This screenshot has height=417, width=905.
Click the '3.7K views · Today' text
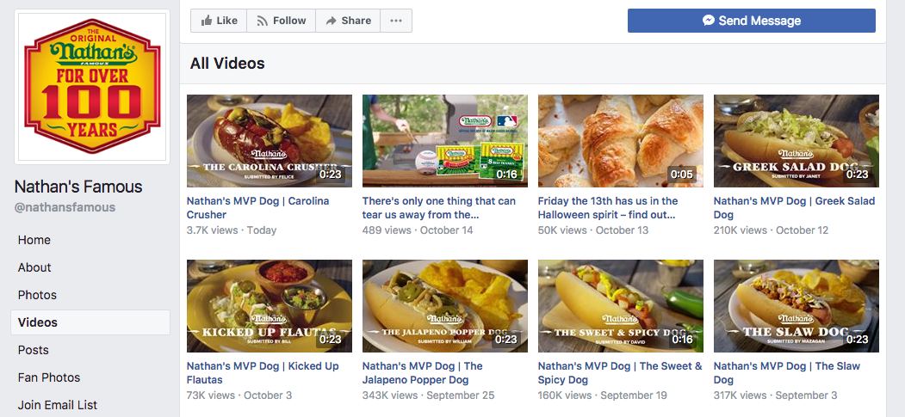click(x=232, y=230)
